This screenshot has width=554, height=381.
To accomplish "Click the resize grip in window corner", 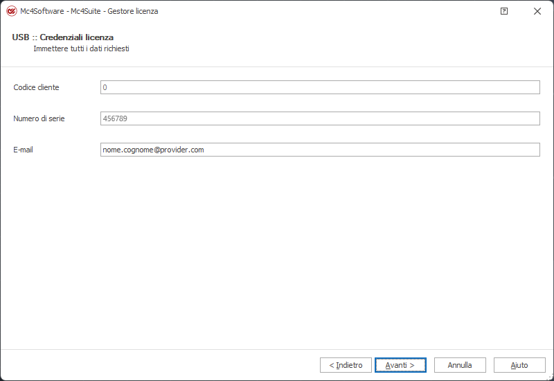I will point(550,377).
